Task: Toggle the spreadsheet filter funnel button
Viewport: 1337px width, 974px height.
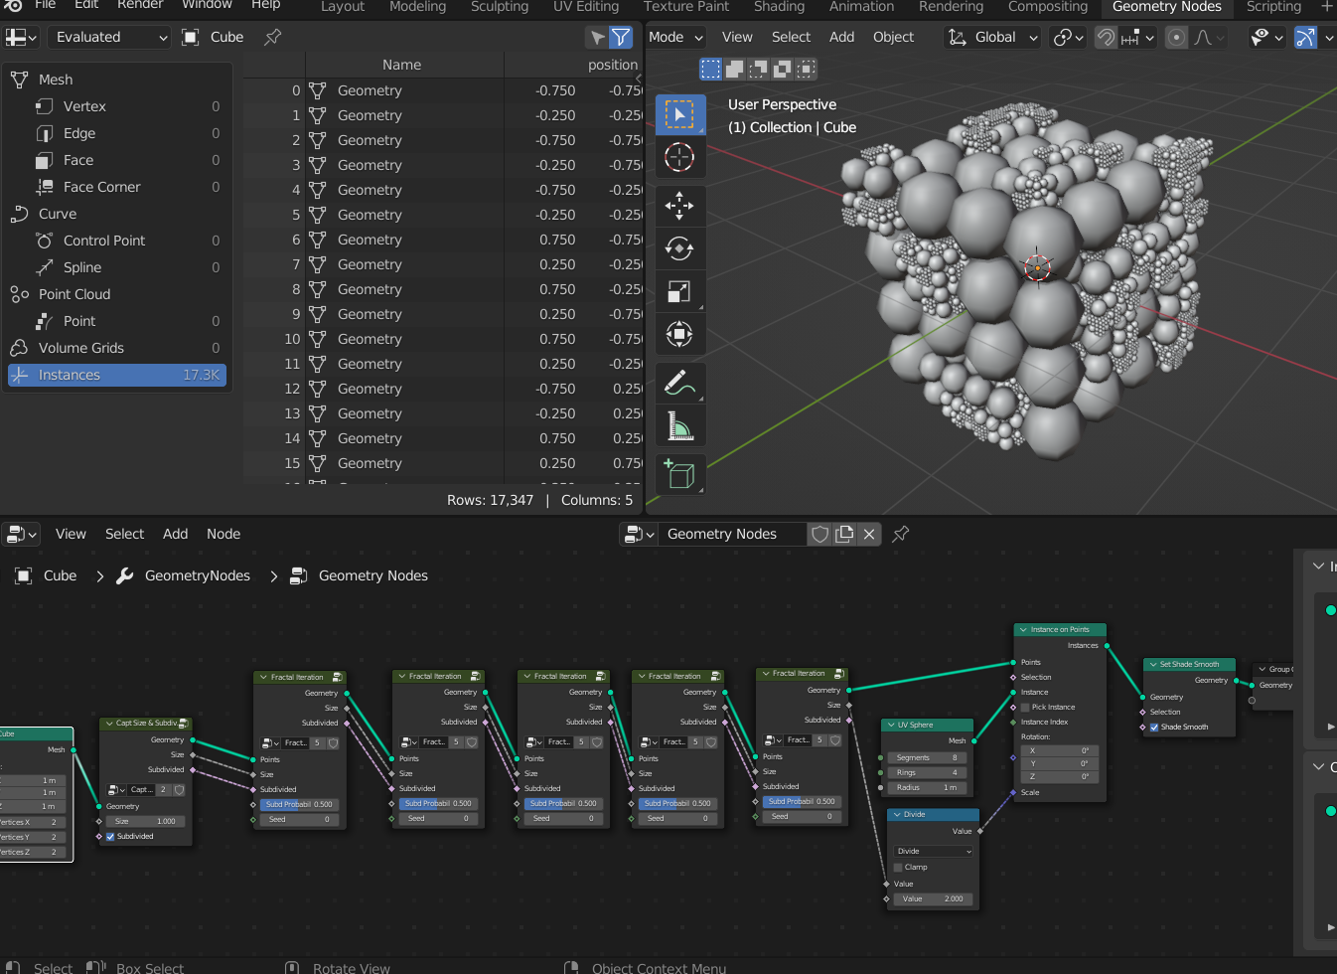Action: (621, 37)
